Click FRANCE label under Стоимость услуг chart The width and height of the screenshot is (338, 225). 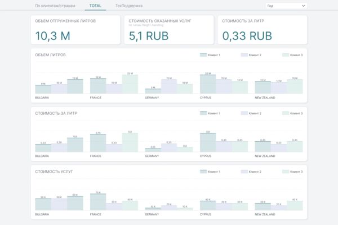(x=96, y=214)
